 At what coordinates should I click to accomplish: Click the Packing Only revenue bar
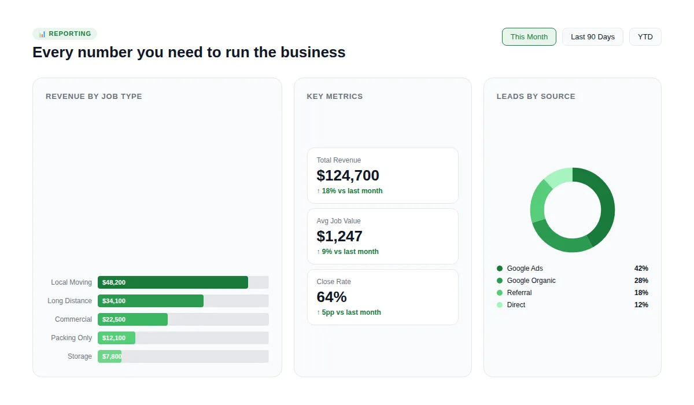pyautogui.click(x=116, y=338)
